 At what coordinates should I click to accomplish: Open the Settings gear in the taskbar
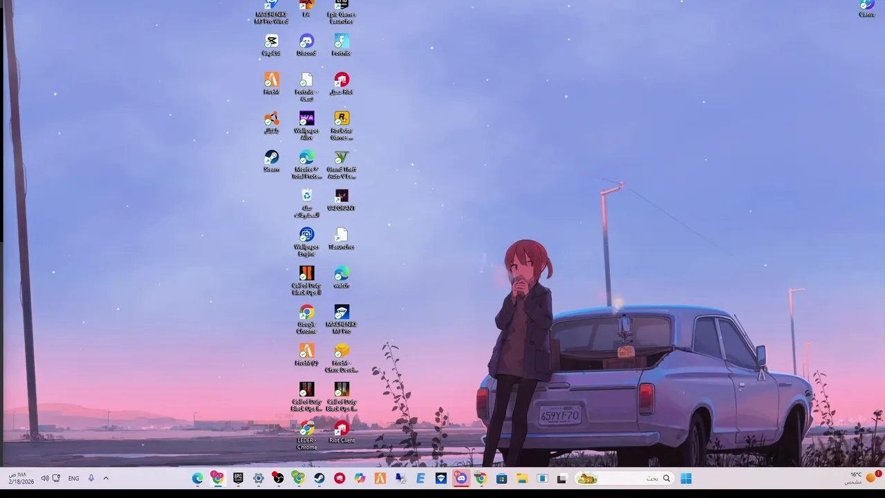pos(259,478)
